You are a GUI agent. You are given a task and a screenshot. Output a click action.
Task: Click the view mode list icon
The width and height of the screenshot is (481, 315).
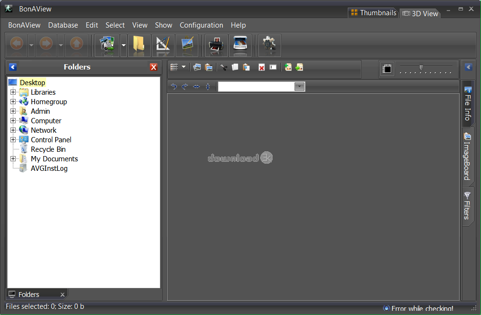point(174,67)
